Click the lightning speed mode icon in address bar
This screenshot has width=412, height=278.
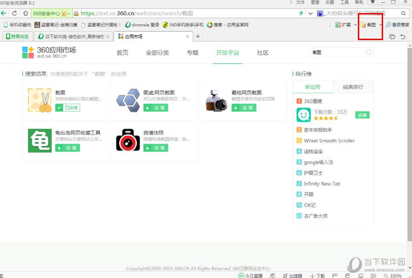(x=301, y=13)
